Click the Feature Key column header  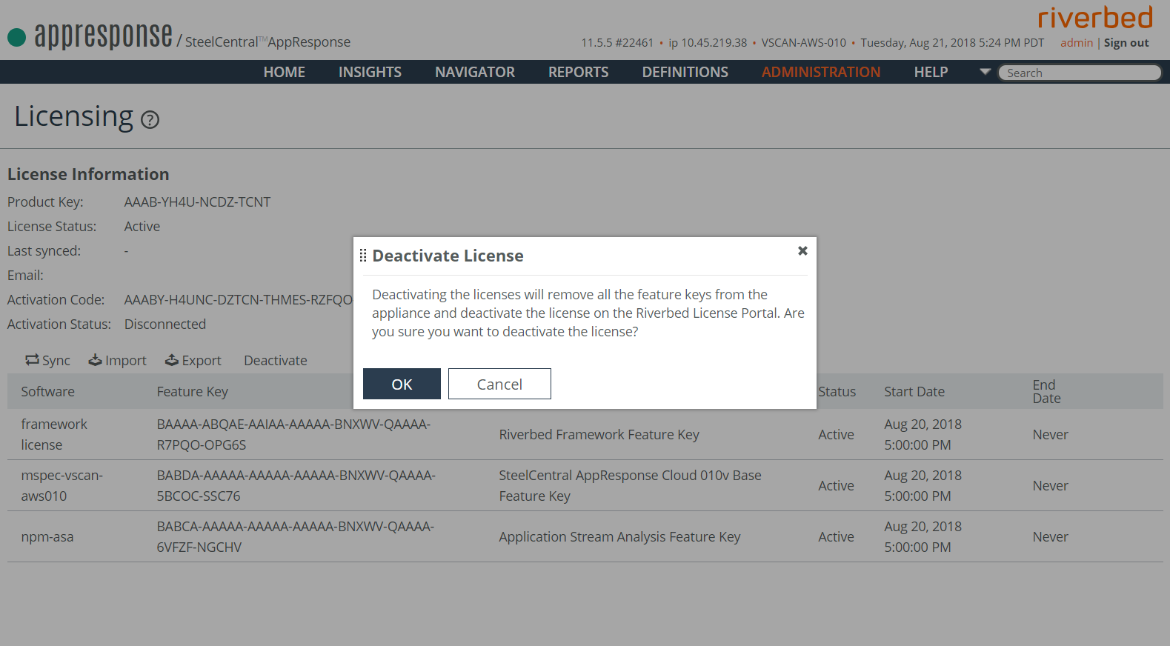(192, 391)
